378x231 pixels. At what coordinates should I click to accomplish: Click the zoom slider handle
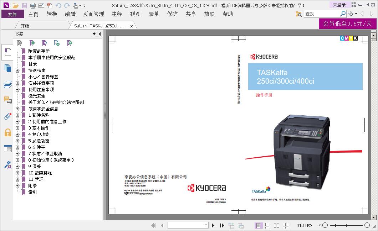pyautogui.click(x=335, y=225)
